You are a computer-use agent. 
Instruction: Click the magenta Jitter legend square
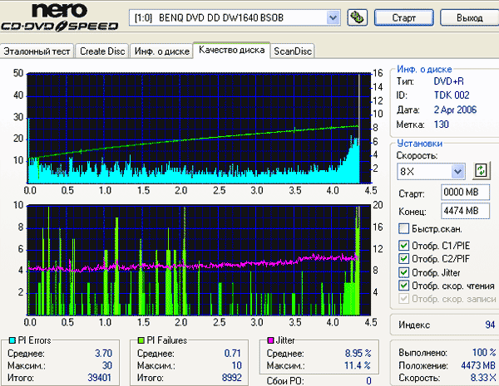click(270, 340)
